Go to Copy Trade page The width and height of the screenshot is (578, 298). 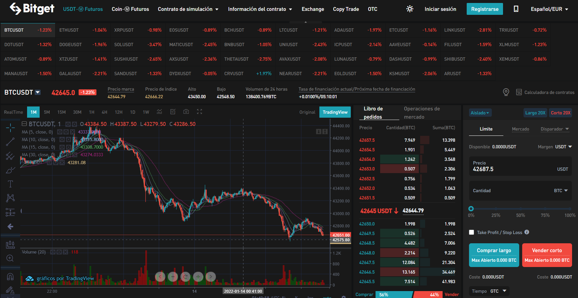pyautogui.click(x=346, y=9)
